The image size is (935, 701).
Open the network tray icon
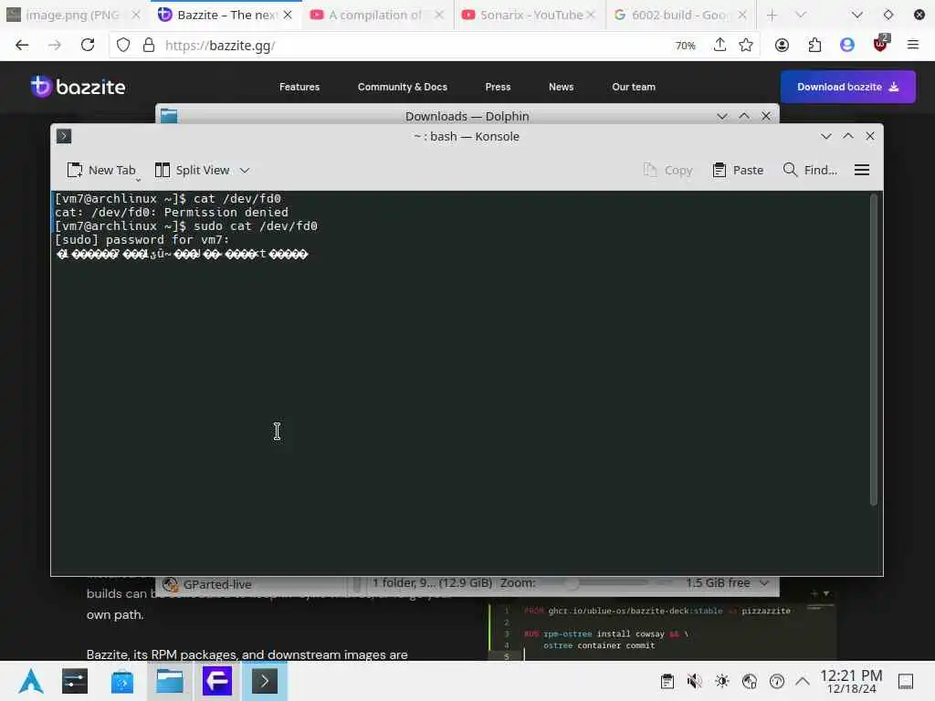click(x=749, y=681)
